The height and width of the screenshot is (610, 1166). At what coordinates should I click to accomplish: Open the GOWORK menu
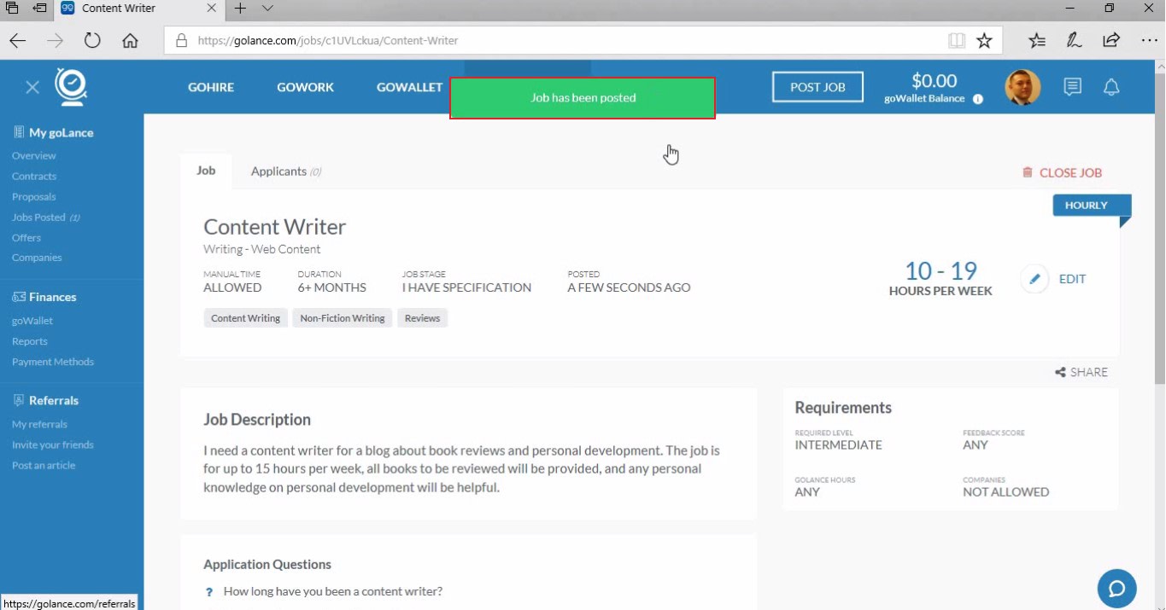[305, 87]
